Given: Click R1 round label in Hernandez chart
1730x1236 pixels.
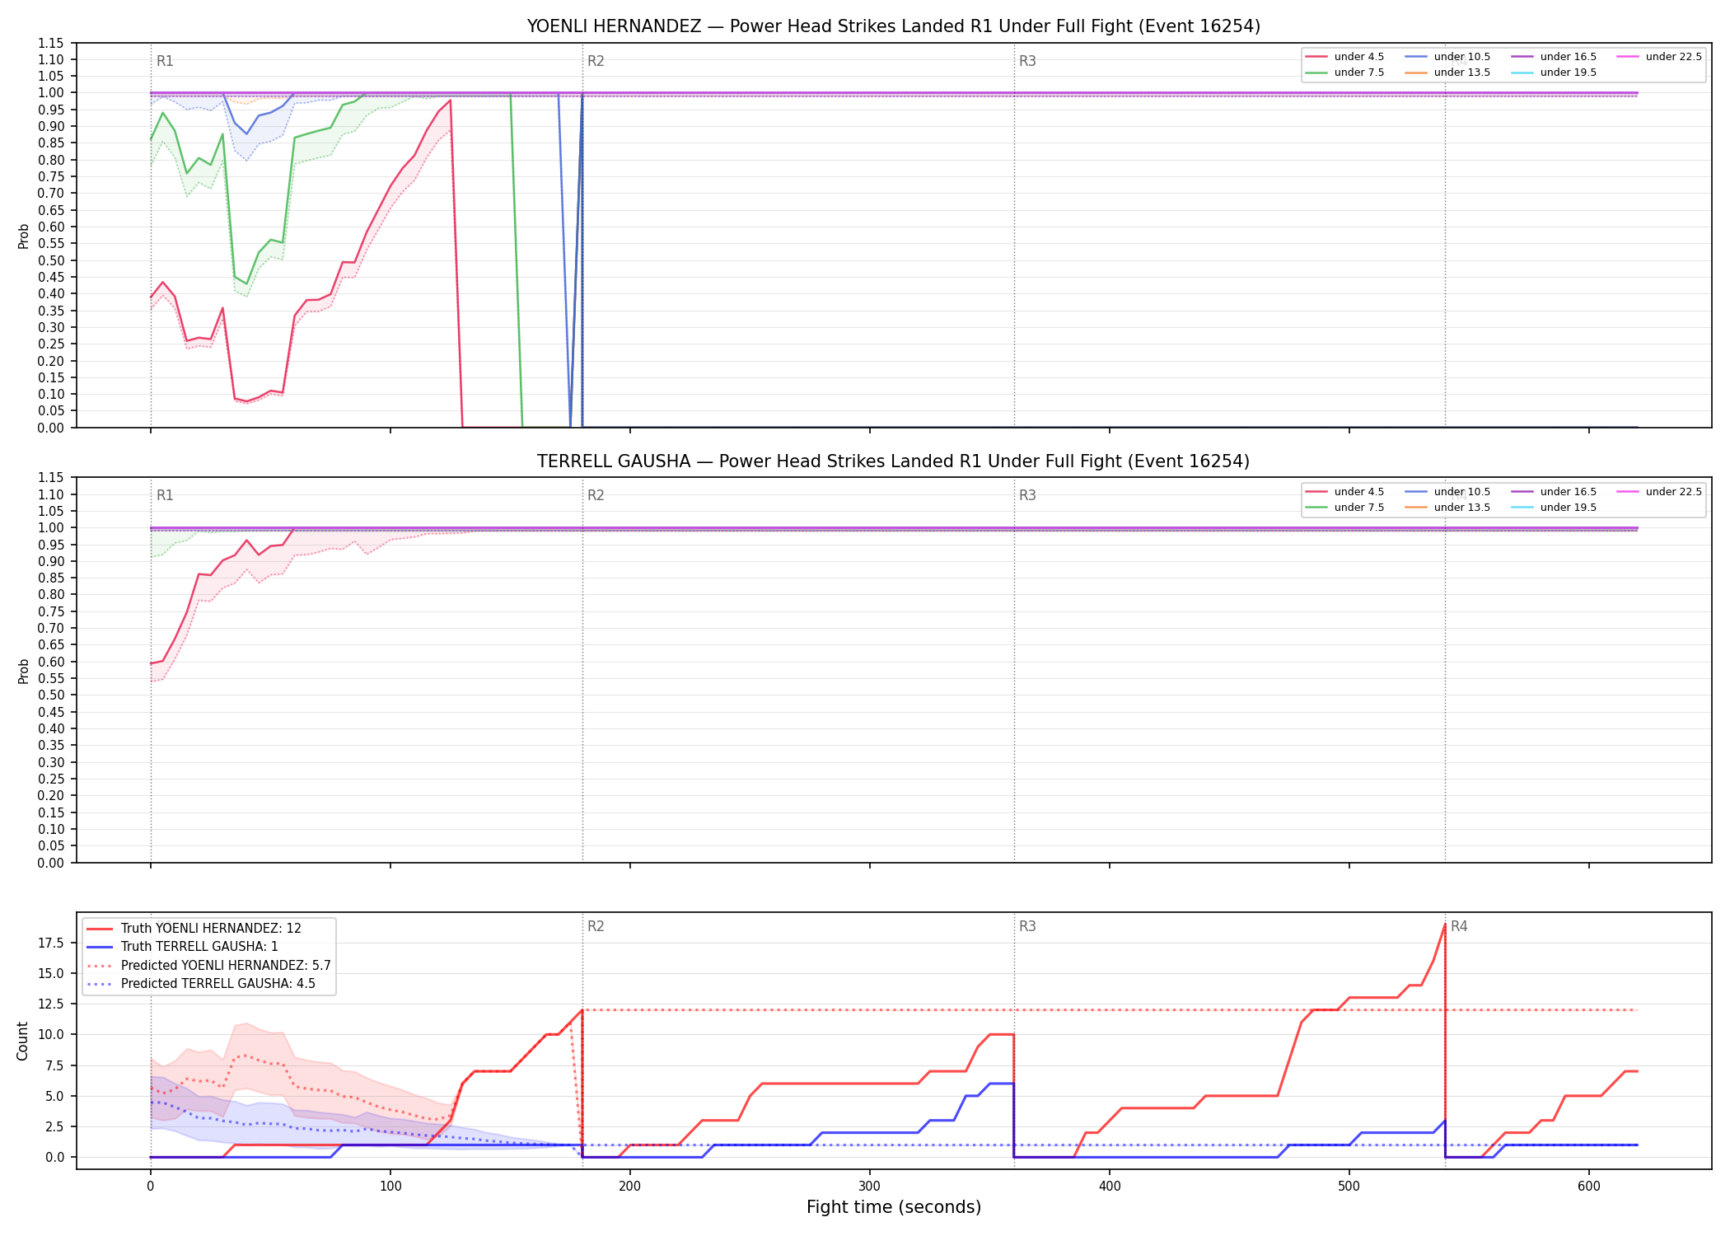Looking at the screenshot, I should pyautogui.click(x=165, y=61).
